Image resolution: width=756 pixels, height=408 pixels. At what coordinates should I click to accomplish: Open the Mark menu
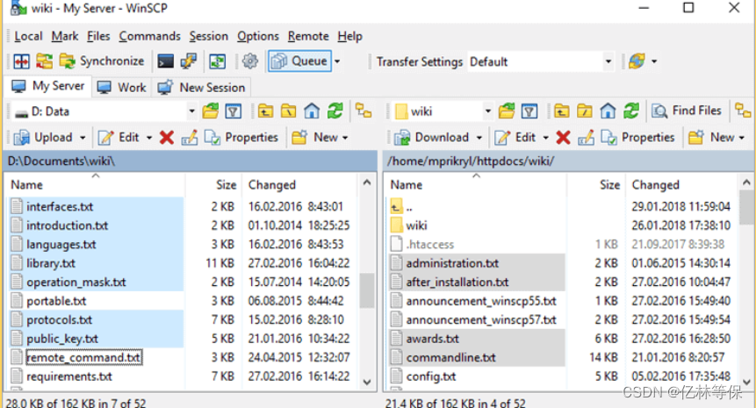coord(65,36)
